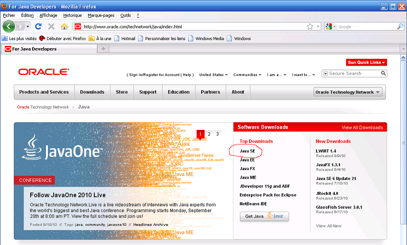The image size is (407, 245).
Task: Click the Help link near Sign In
Action: [187, 75]
